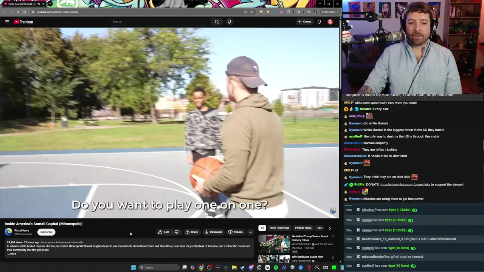Open Why Starbucks Sucks Now video

pyautogui.click(x=307, y=257)
